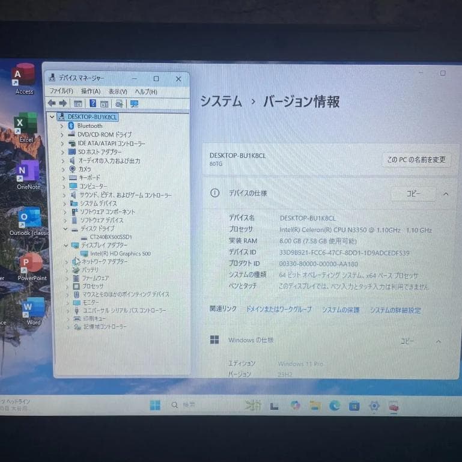Image resolution: width=462 pixels, height=462 pixels.
Task: Click the Settings gear on the taskbar
Action: pos(374,406)
